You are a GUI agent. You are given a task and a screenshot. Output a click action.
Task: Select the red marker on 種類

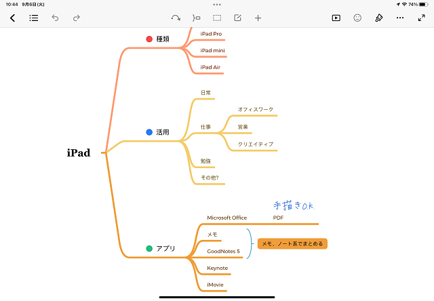[x=149, y=39]
